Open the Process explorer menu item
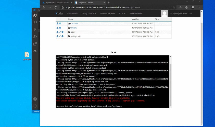This screenshot has width=215, height=127. pyautogui.click(x=108, y=13)
